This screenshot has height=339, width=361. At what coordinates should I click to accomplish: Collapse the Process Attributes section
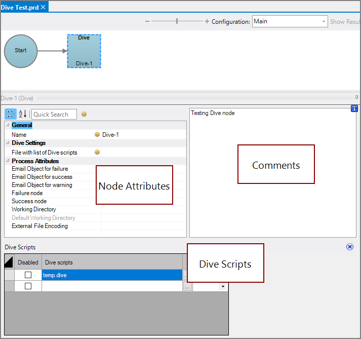(8, 161)
